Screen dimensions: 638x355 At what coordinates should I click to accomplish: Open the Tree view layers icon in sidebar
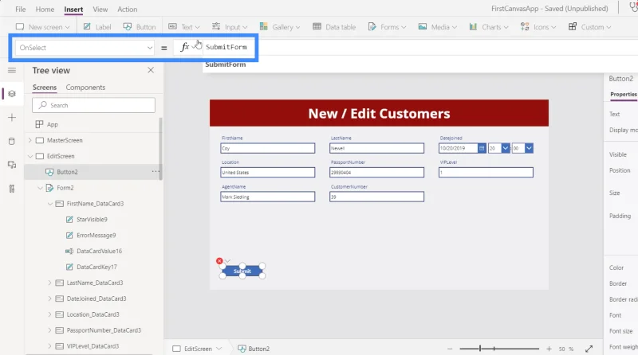[x=12, y=94]
